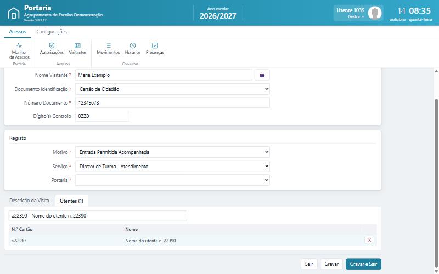This screenshot has height=274, width=439.
Task: Select the Descrição da Visita tab
Action: [29, 201]
